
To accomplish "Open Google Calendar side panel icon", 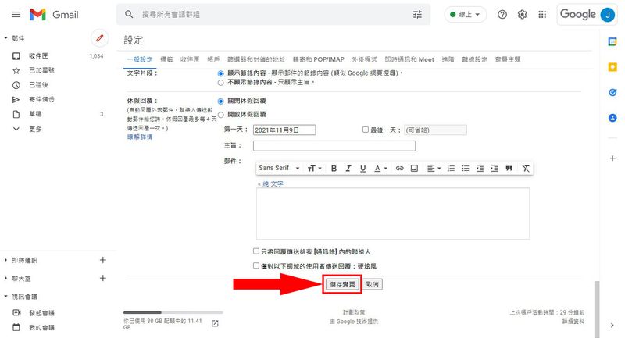I will (x=612, y=41).
